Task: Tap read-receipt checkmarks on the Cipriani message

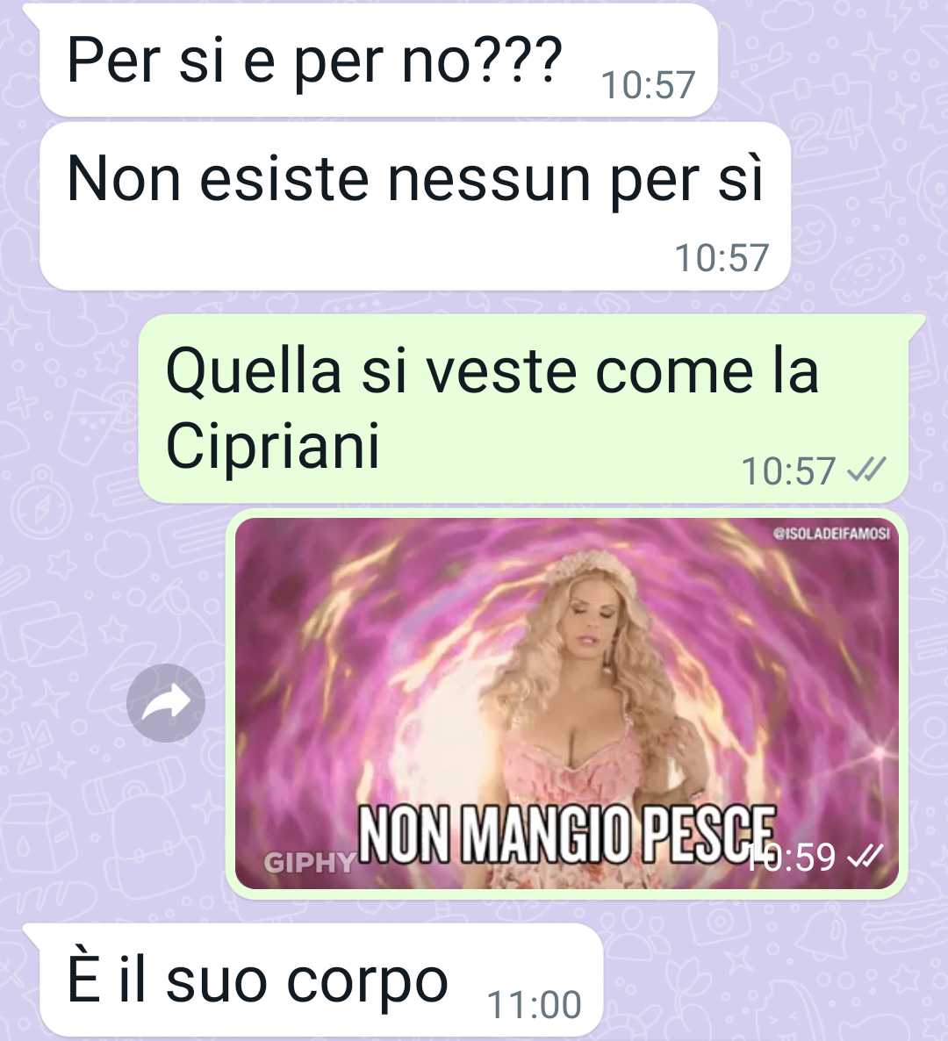Action: (866, 470)
